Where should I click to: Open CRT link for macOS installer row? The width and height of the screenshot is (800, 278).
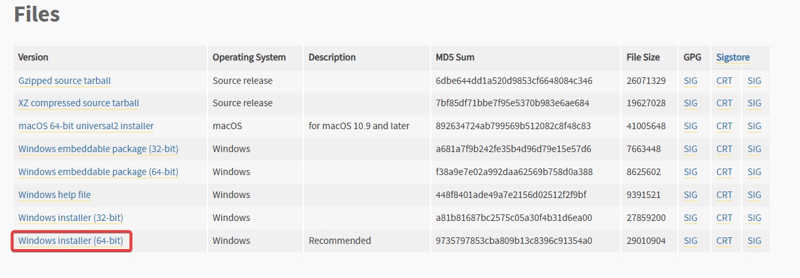pos(725,126)
